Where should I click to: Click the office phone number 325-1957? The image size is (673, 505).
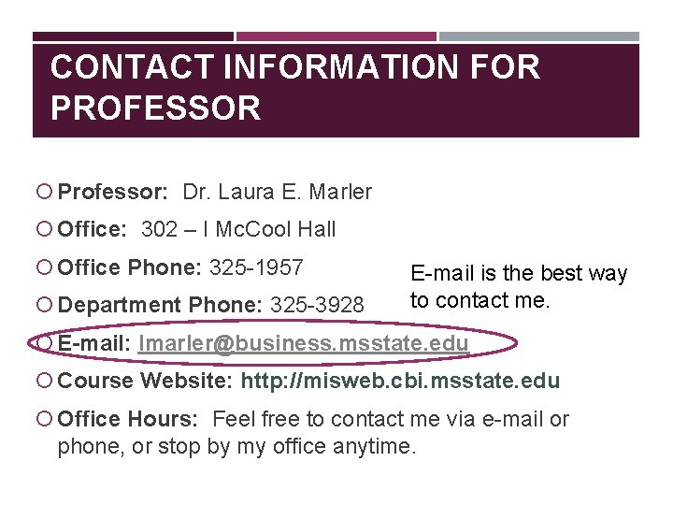point(256,267)
